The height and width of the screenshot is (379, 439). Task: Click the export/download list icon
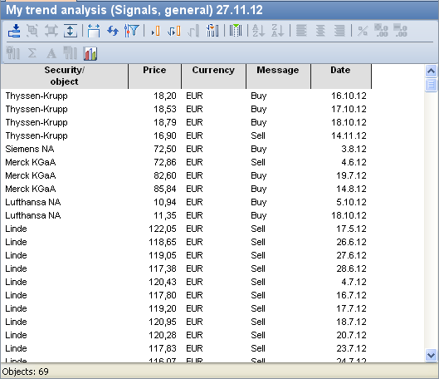click(14, 31)
